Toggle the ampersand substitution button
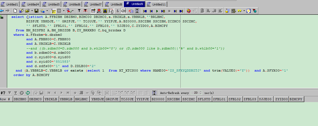The image size is (318, 126). 117,11
